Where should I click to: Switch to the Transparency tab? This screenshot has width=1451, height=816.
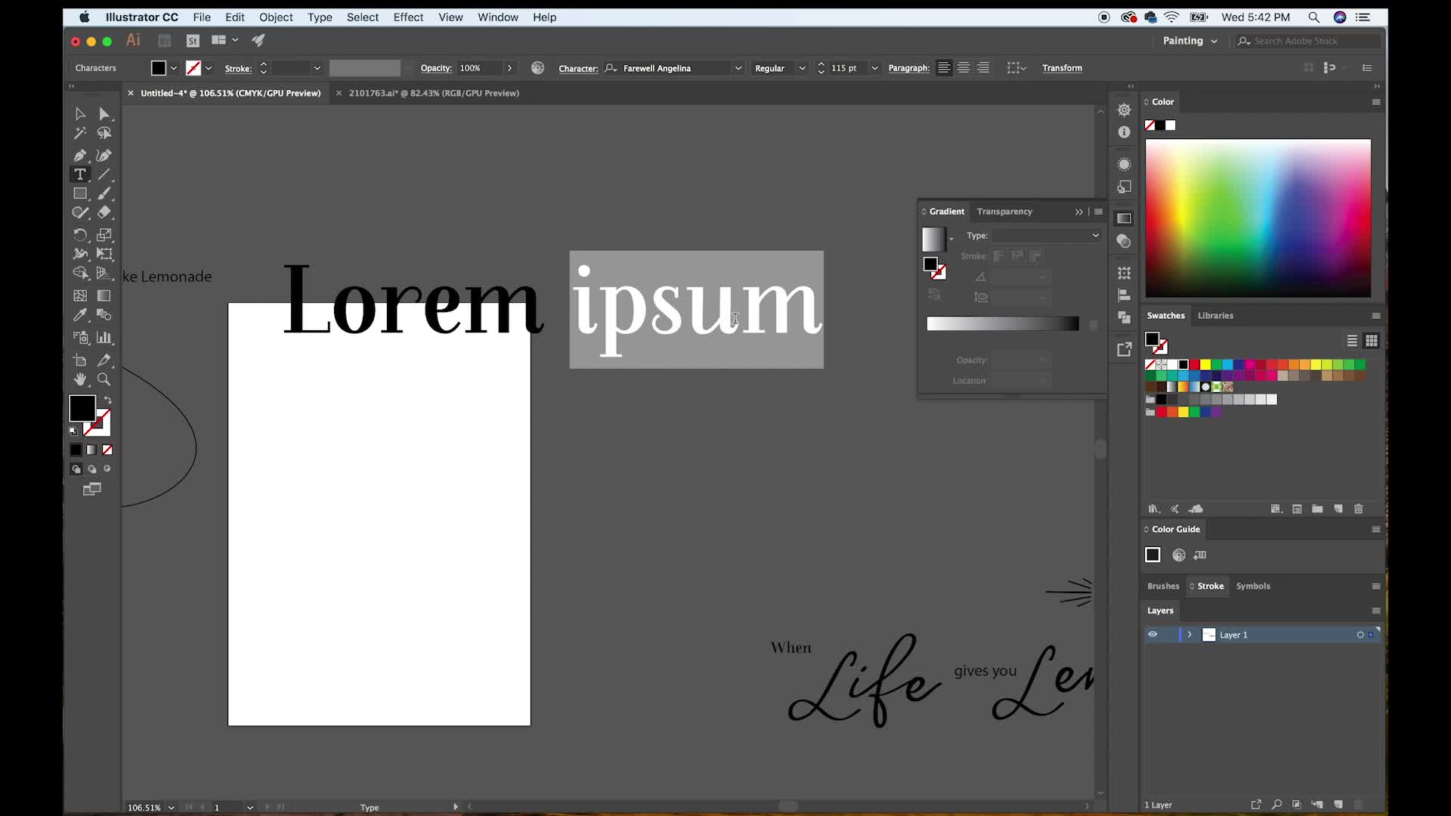1004,212
